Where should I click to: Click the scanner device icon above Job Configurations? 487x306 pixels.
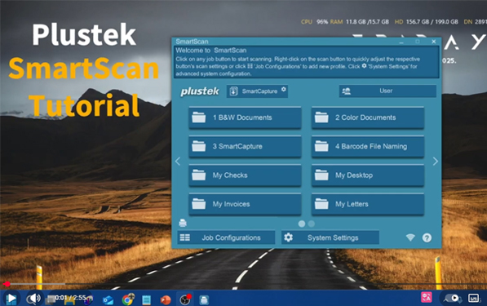tap(183, 223)
